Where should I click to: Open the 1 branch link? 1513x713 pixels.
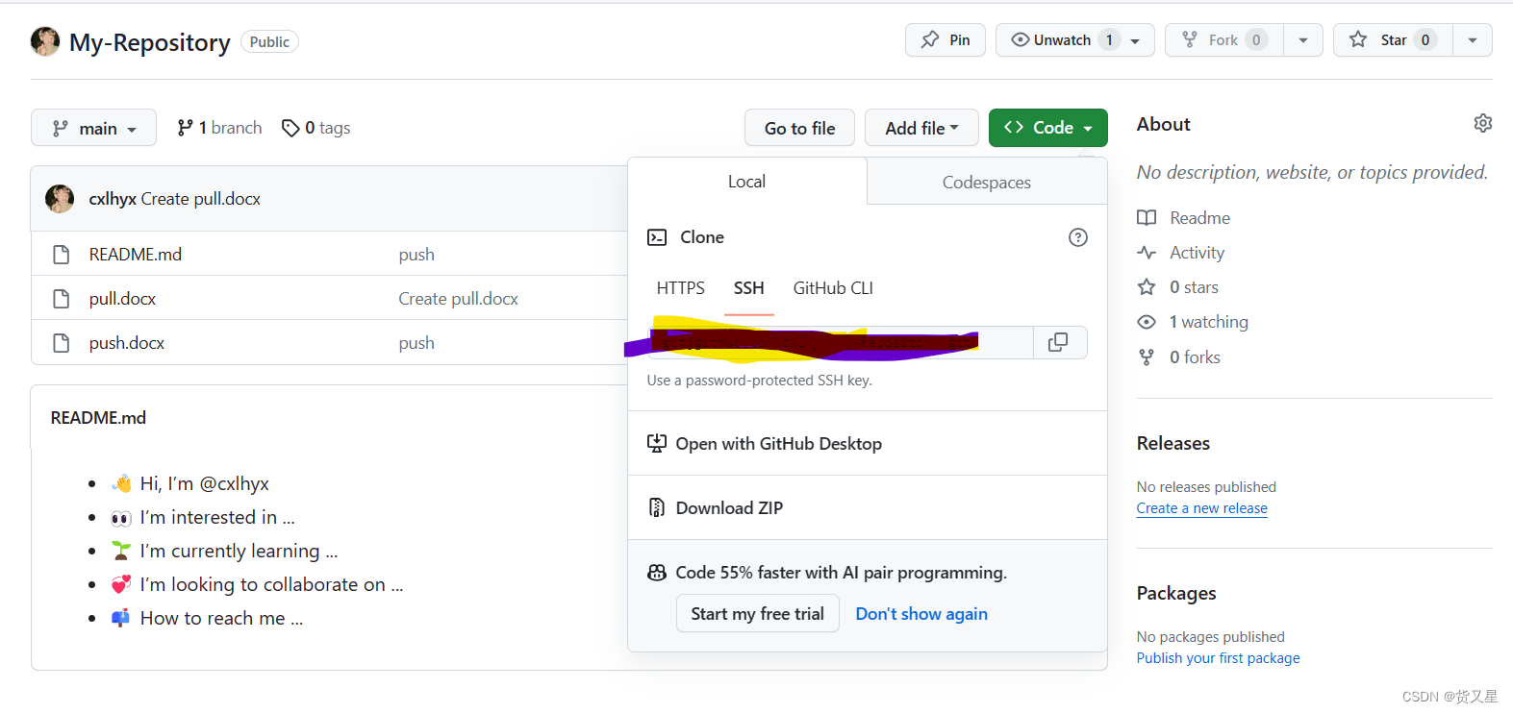(219, 128)
